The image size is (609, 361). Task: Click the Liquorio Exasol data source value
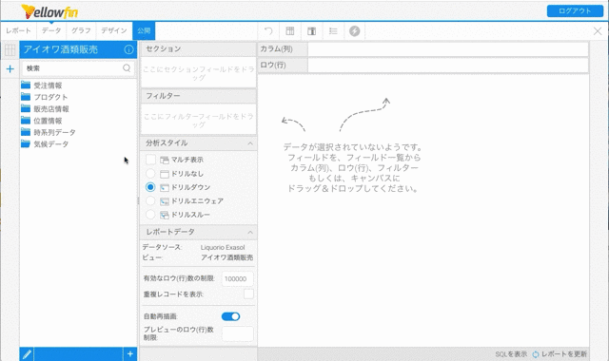(223, 247)
